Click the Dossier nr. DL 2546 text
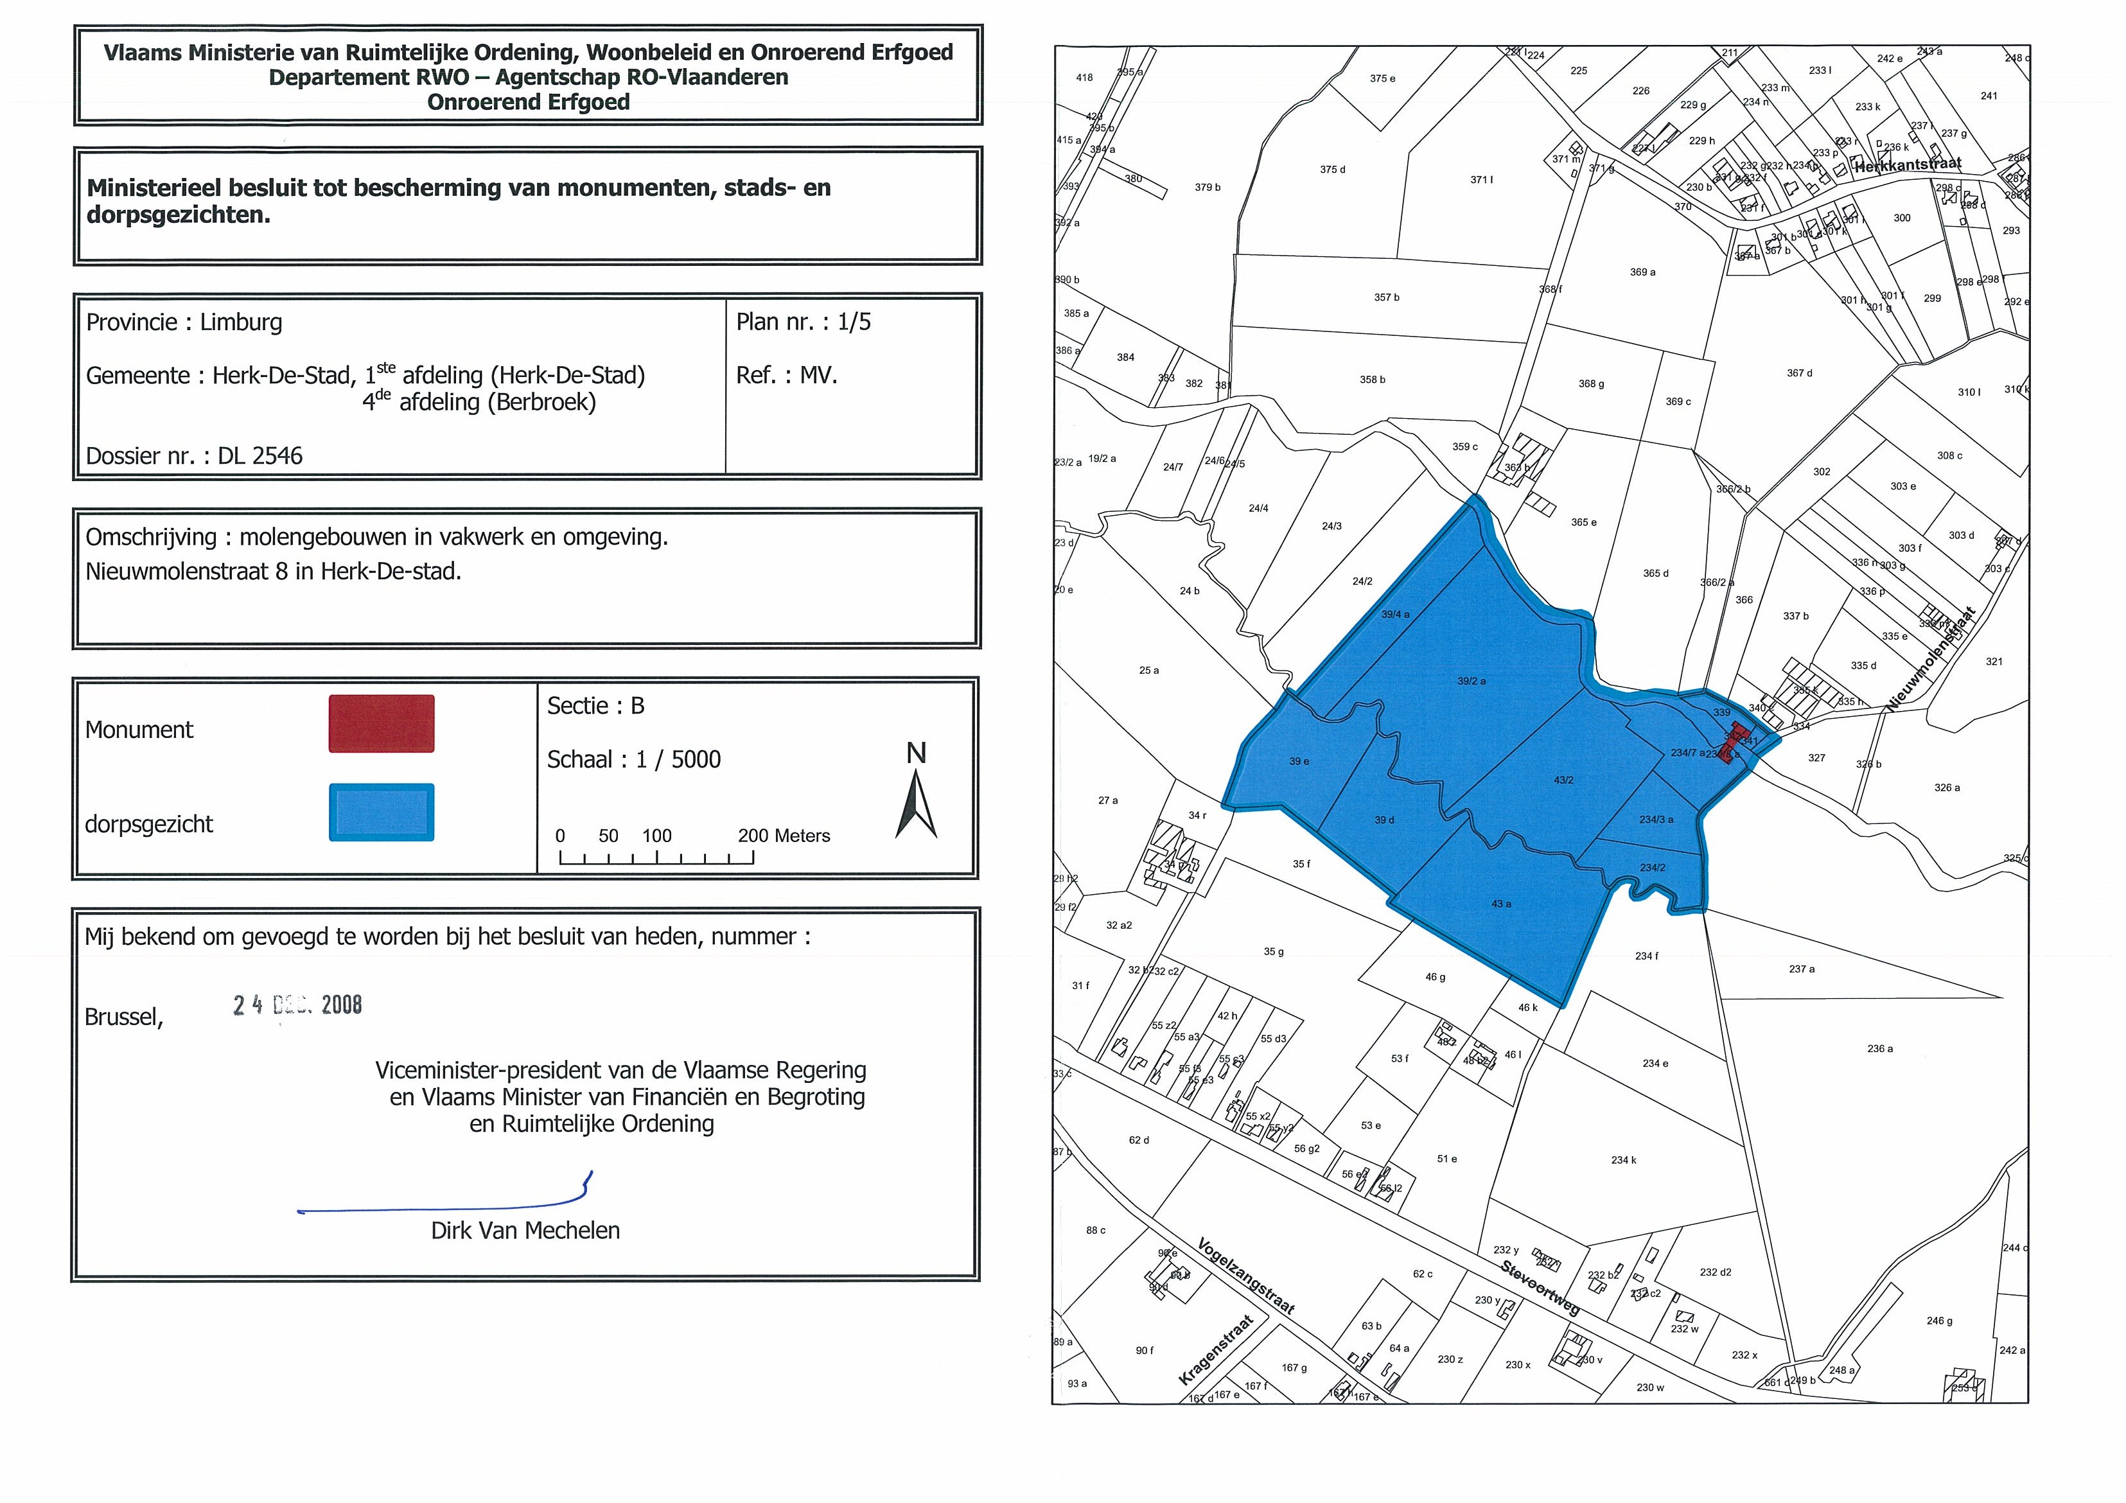The image size is (2126, 1503). click(195, 455)
